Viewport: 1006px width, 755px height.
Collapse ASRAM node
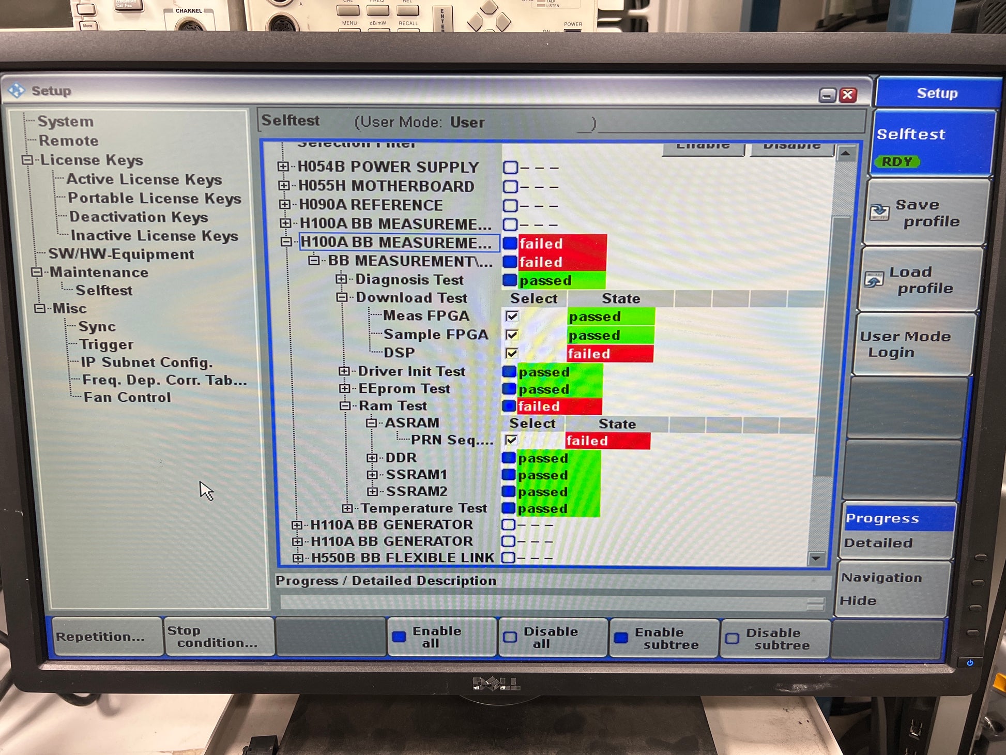pyautogui.click(x=371, y=422)
